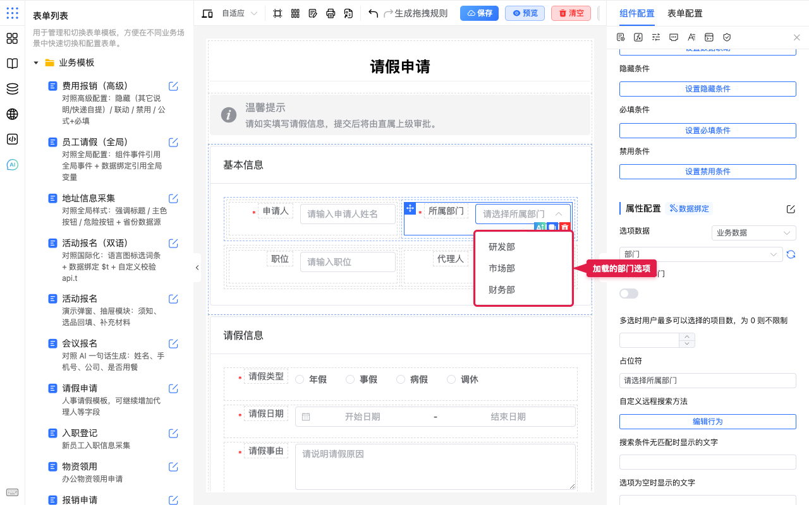Screen dimensions: 809x505
Task: Switch to the 表单配置 tab
Action: pyautogui.click(x=684, y=13)
